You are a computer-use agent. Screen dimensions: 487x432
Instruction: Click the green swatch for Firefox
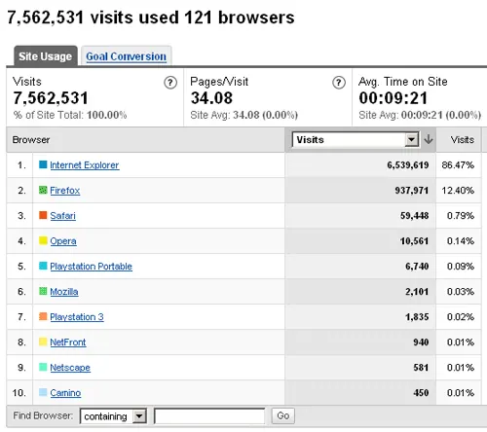coord(43,190)
